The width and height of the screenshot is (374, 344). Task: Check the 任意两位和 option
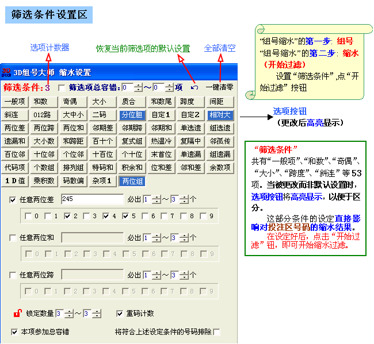[13, 237]
